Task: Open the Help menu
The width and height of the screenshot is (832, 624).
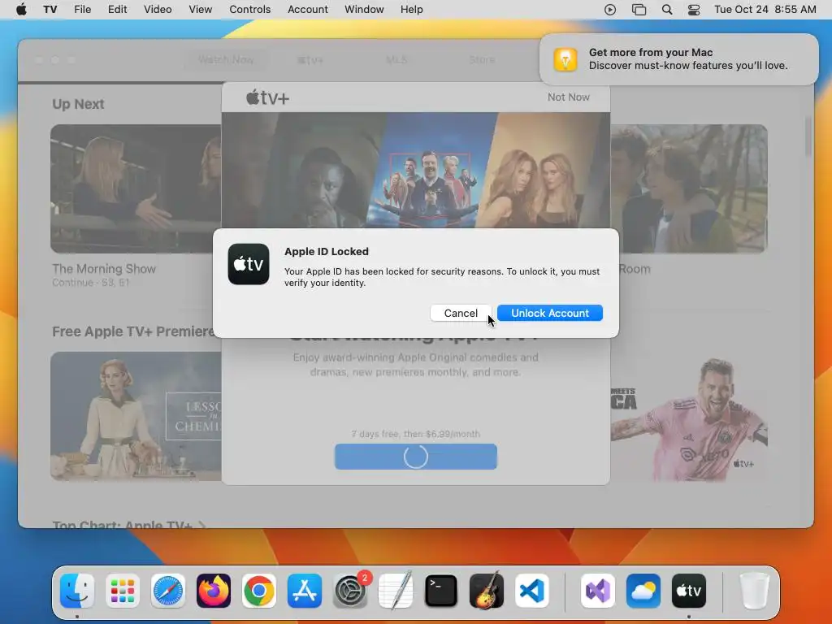Action: point(411,10)
